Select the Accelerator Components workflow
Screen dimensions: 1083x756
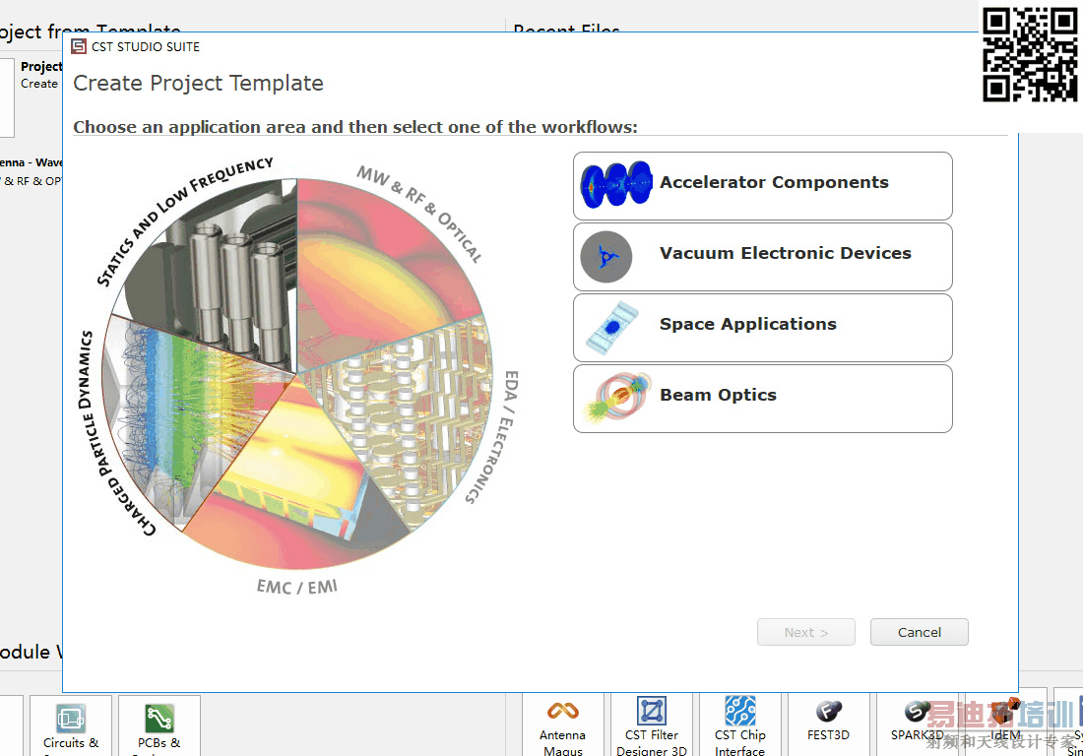click(762, 186)
